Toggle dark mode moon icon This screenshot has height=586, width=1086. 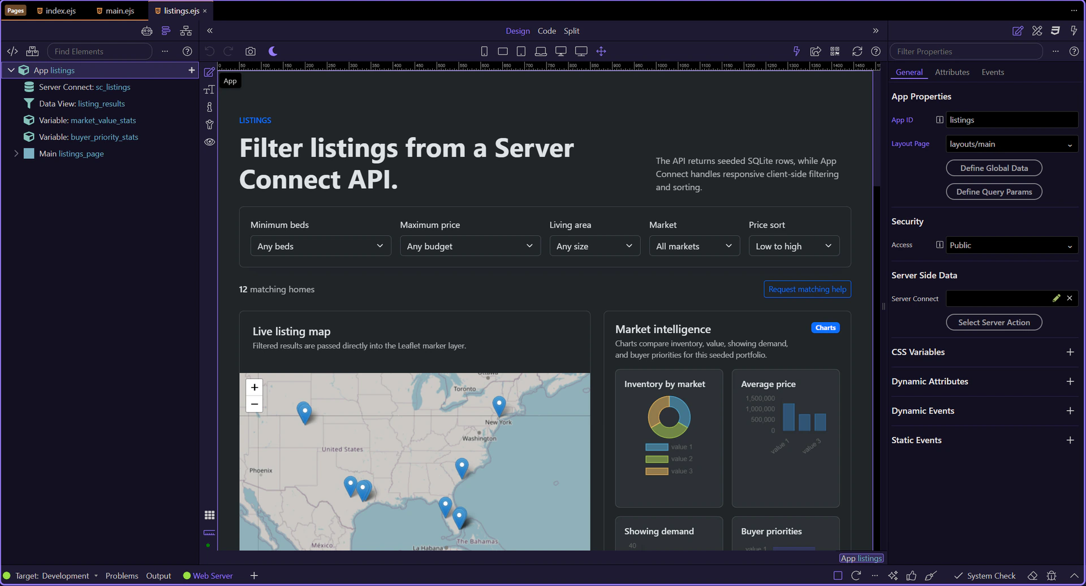(273, 51)
